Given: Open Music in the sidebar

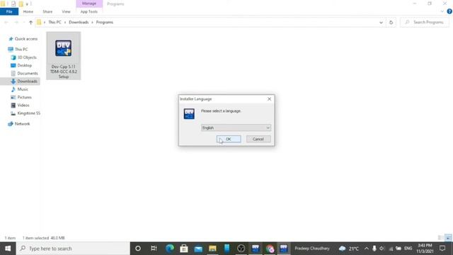Looking at the screenshot, I should (23, 89).
